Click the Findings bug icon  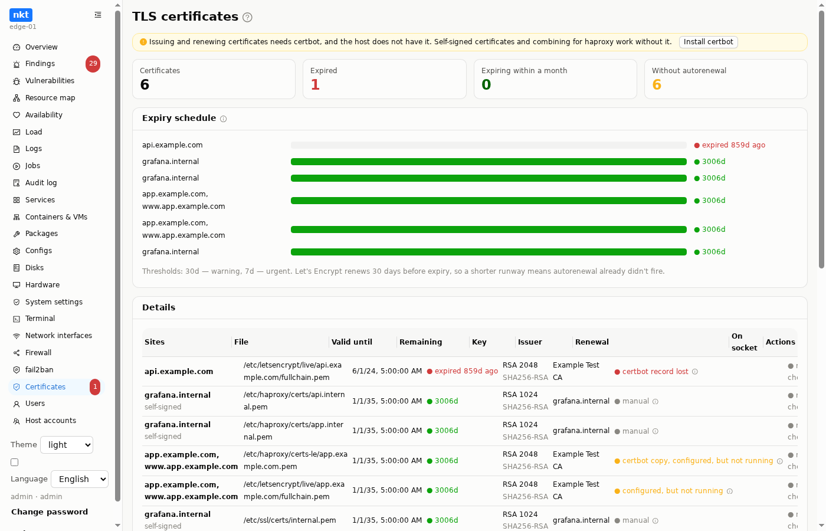point(17,64)
